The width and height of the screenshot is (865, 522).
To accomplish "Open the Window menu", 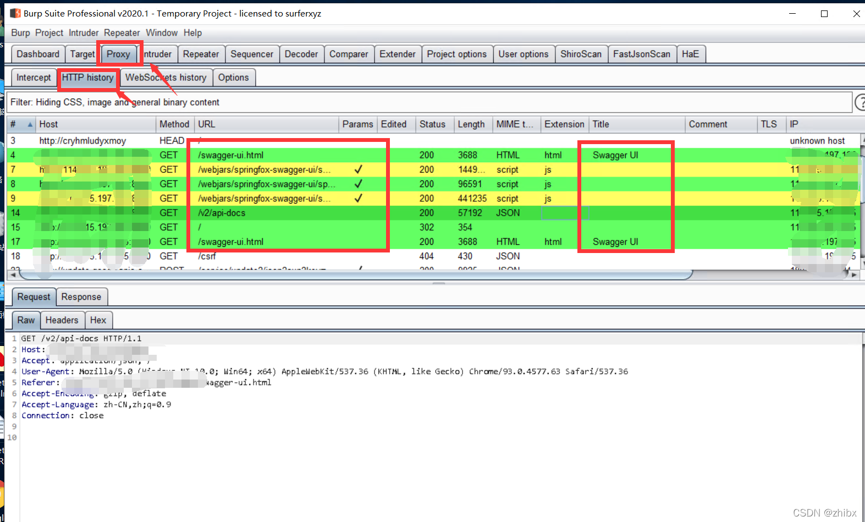I will 162,33.
